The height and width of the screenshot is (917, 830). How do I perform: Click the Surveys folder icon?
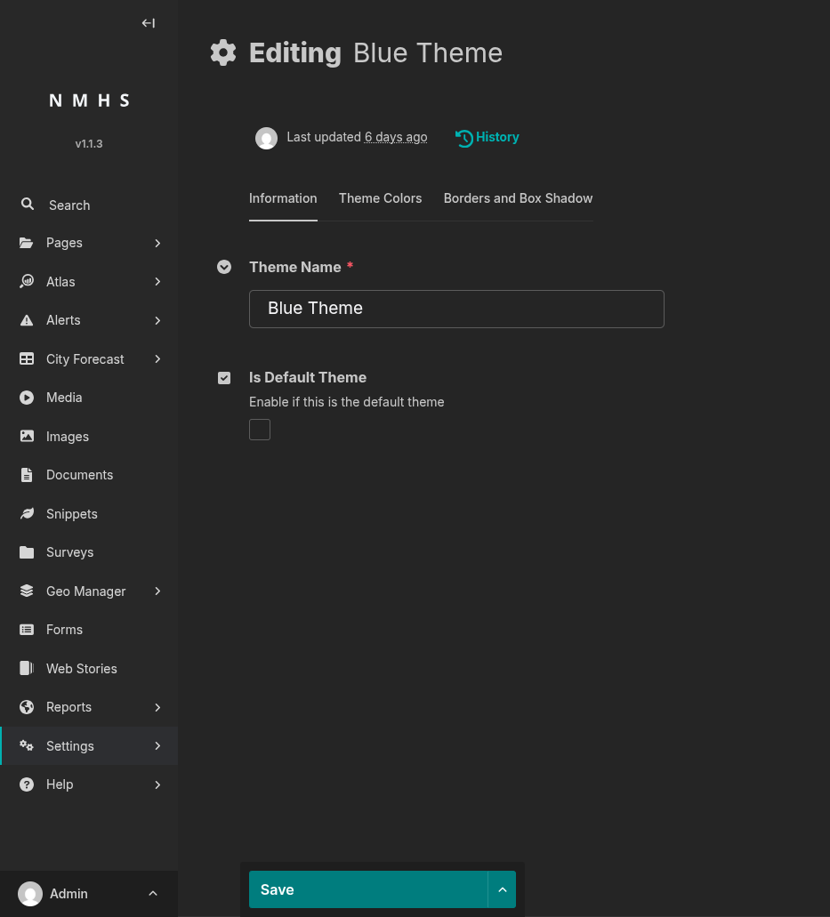pyautogui.click(x=27, y=552)
